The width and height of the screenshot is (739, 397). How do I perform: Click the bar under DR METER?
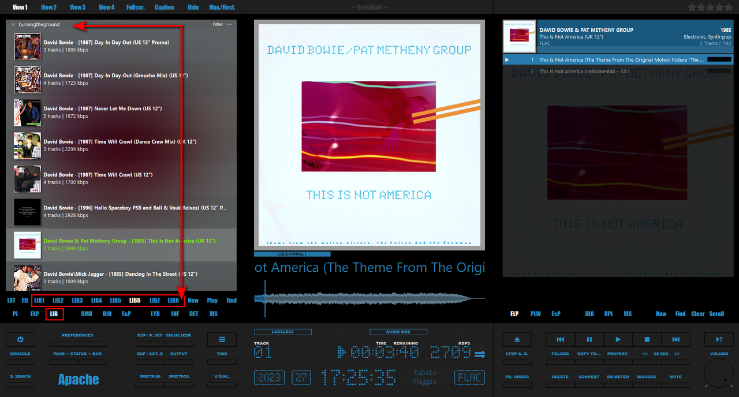tap(618, 385)
